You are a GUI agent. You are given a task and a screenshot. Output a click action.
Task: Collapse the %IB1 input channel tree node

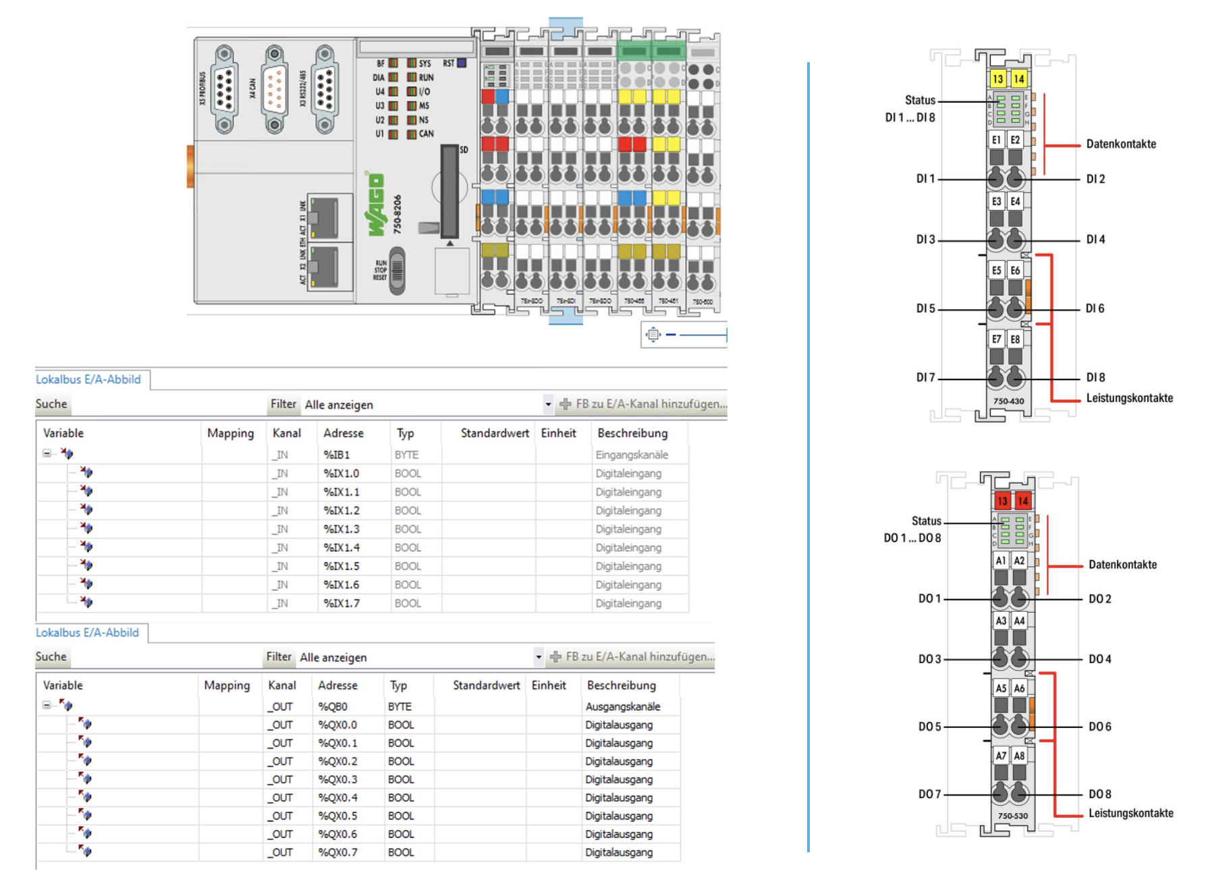pyautogui.click(x=47, y=454)
